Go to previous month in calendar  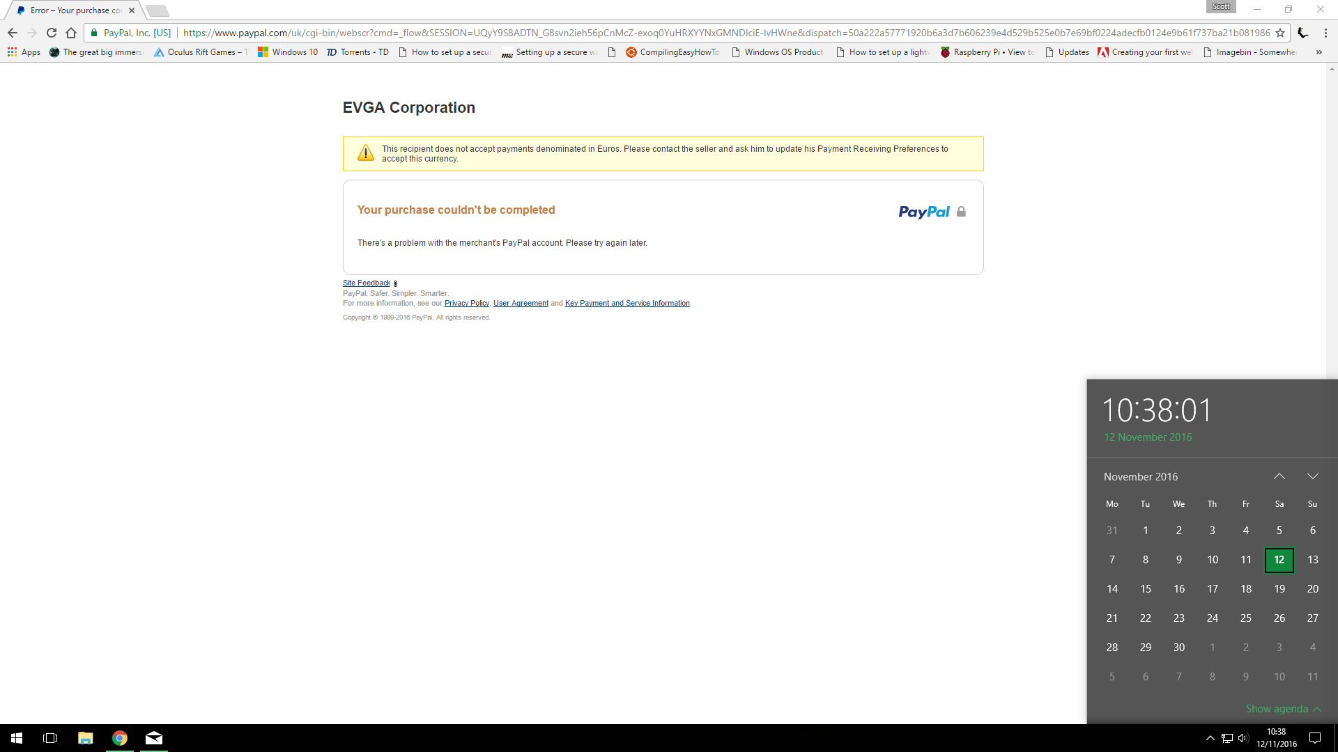click(x=1279, y=476)
